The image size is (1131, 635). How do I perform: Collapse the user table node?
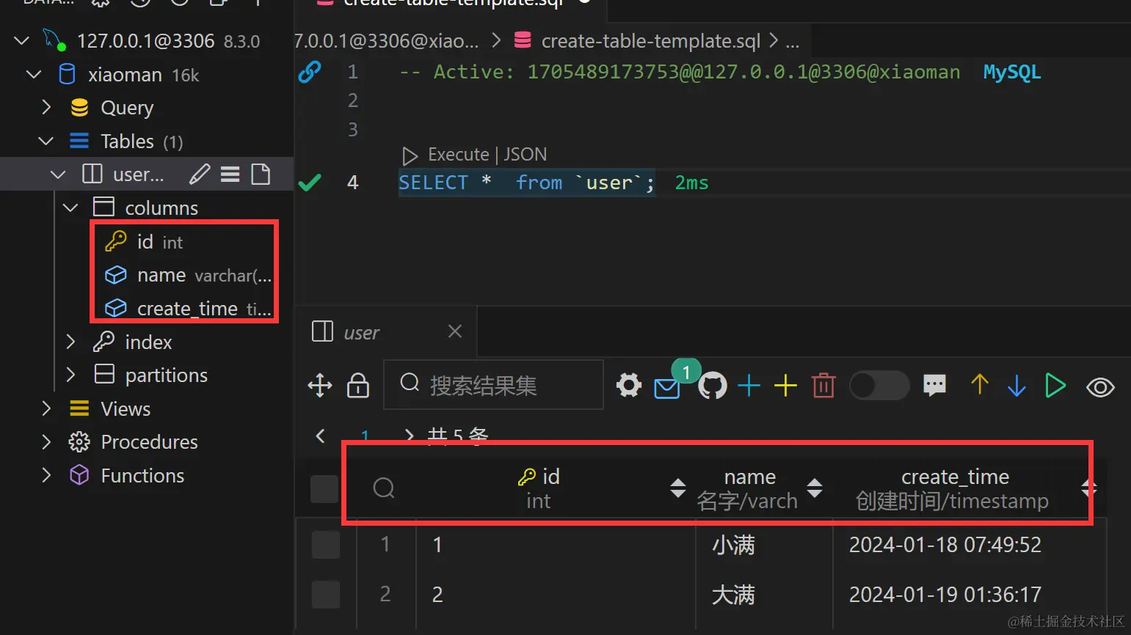click(58, 175)
